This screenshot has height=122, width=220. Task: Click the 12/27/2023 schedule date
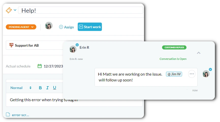click(53, 66)
